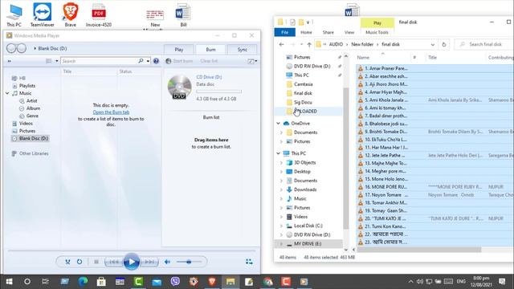Sort files by the Name column
This screenshot has width=514, height=289.
tap(363, 57)
